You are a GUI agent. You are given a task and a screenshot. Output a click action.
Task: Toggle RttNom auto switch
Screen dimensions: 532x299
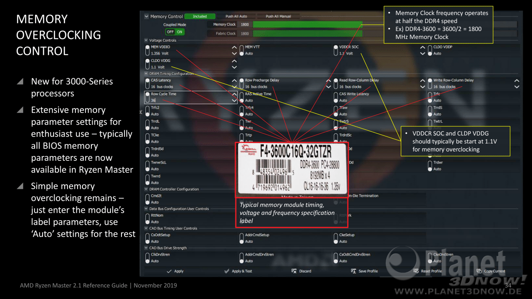[148, 218]
